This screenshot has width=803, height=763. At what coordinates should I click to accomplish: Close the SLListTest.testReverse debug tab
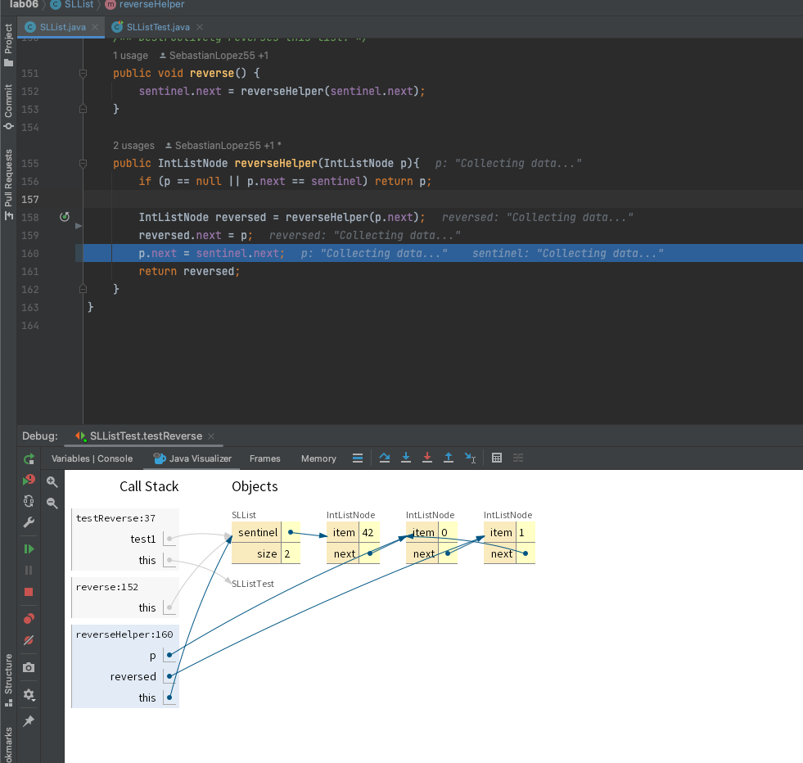click(x=210, y=436)
